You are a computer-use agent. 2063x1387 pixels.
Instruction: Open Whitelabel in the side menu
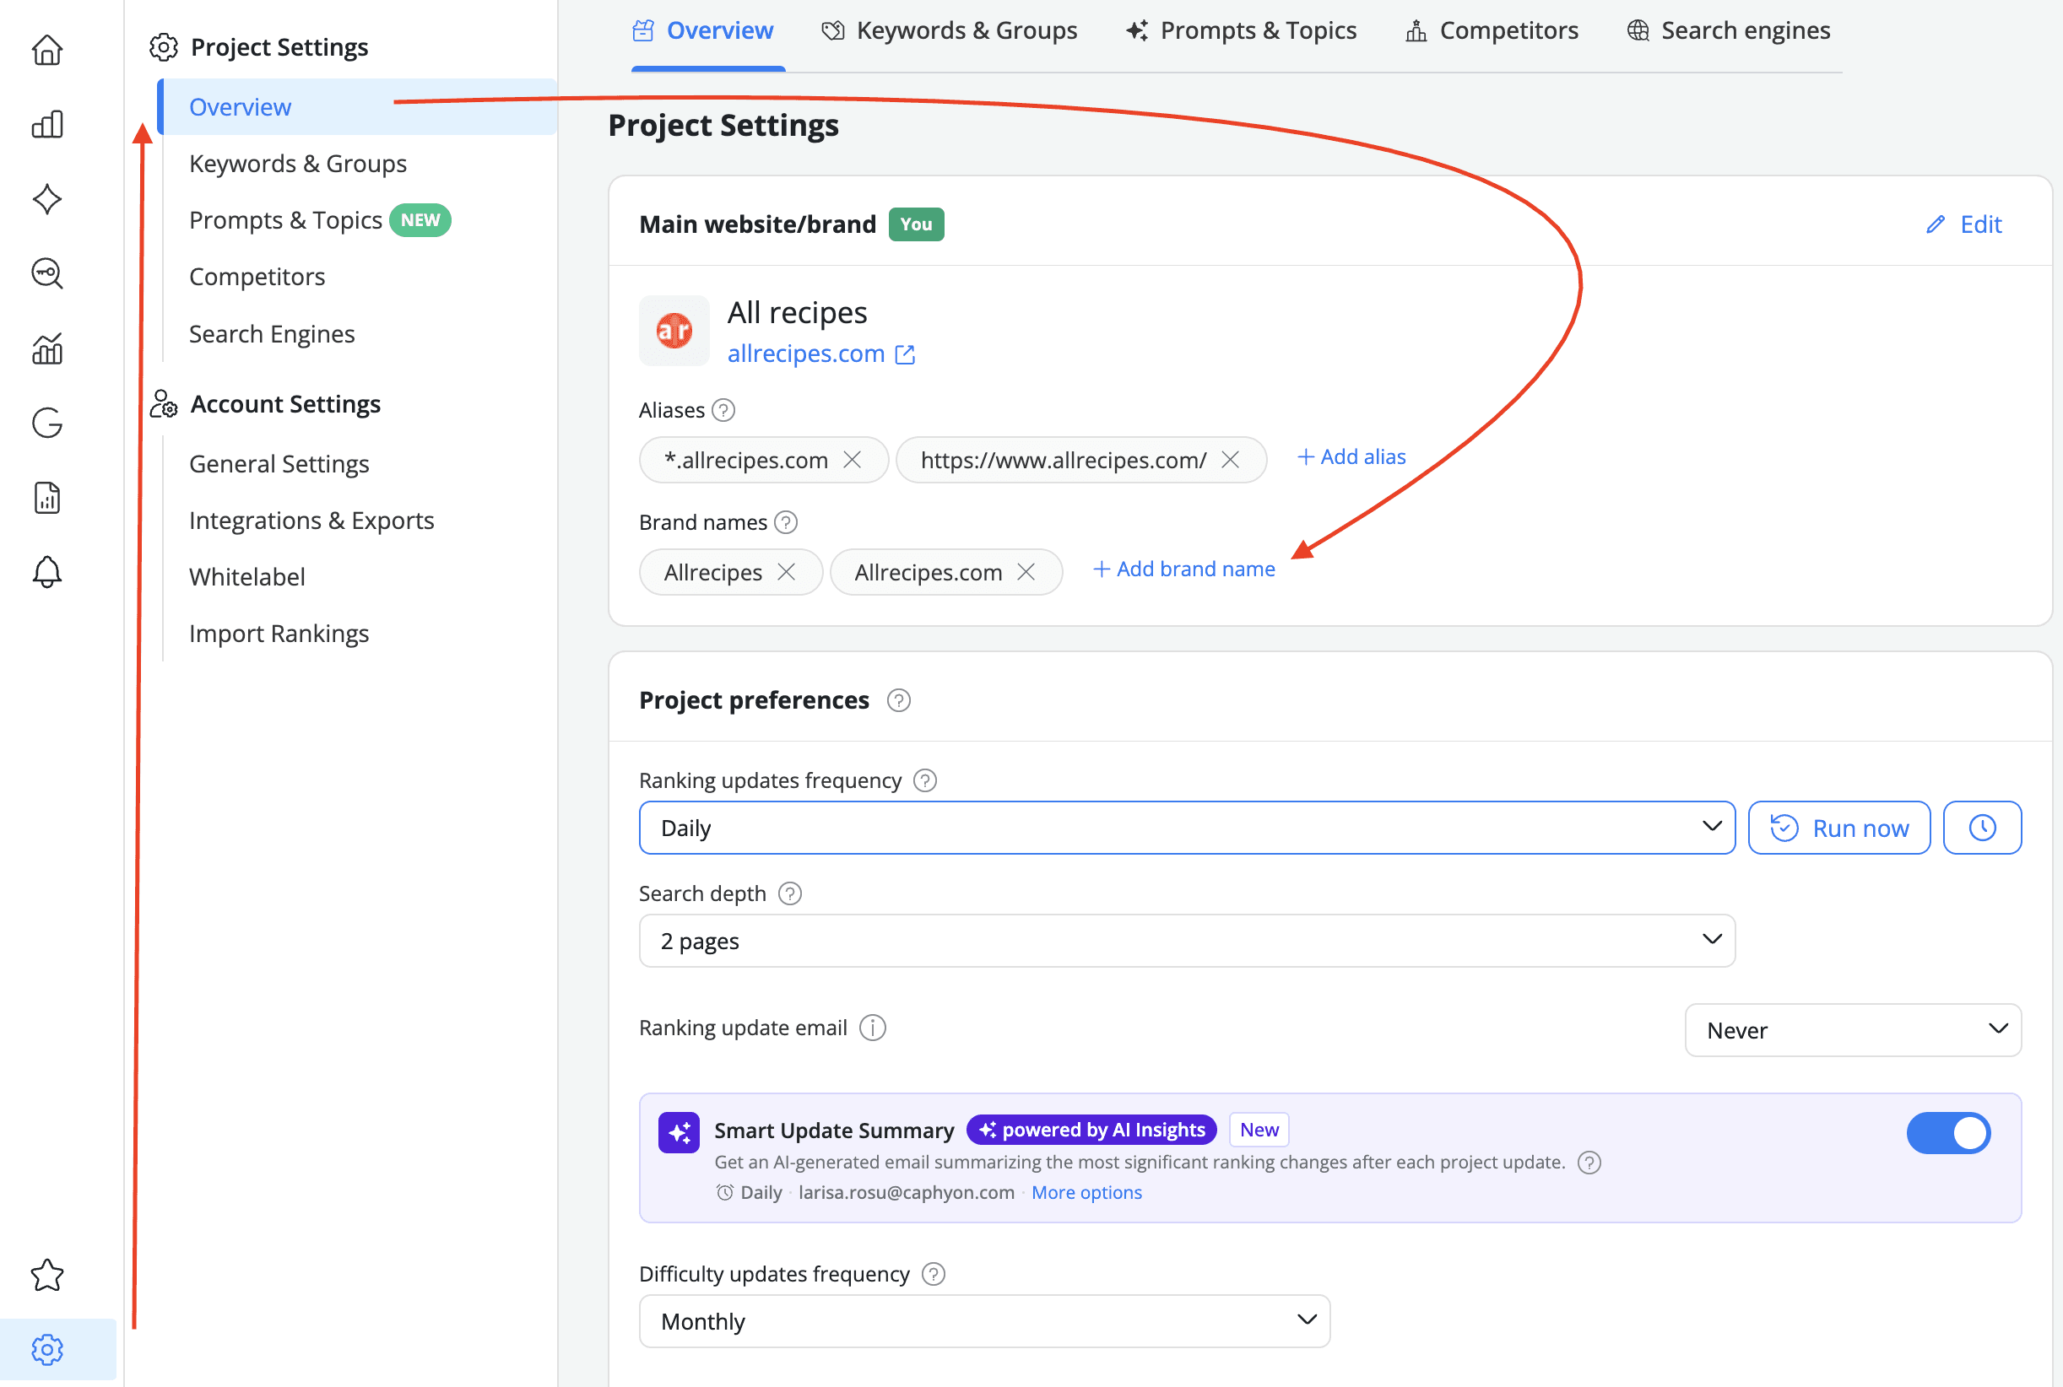[x=248, y=577]
